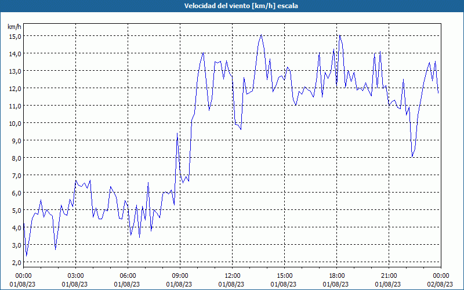Viewport: 464px width, 290px height.
Task: Click the '8,0' y-axis value
Action: [x=16, y=158]
